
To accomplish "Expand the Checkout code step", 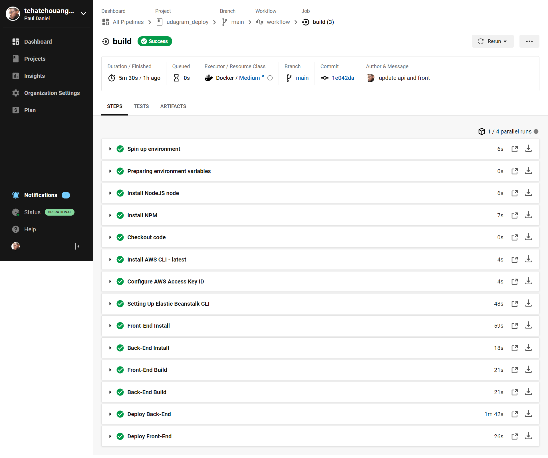I will 110,237.
